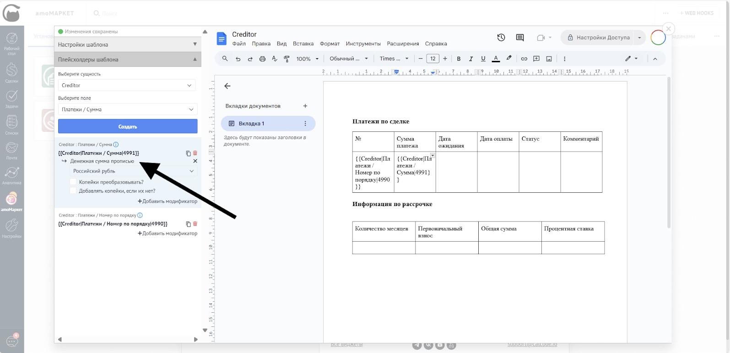This screenshot has width=730, height=353.
Task: Expand Настройки шаблона section
Action: click(128, 44)
